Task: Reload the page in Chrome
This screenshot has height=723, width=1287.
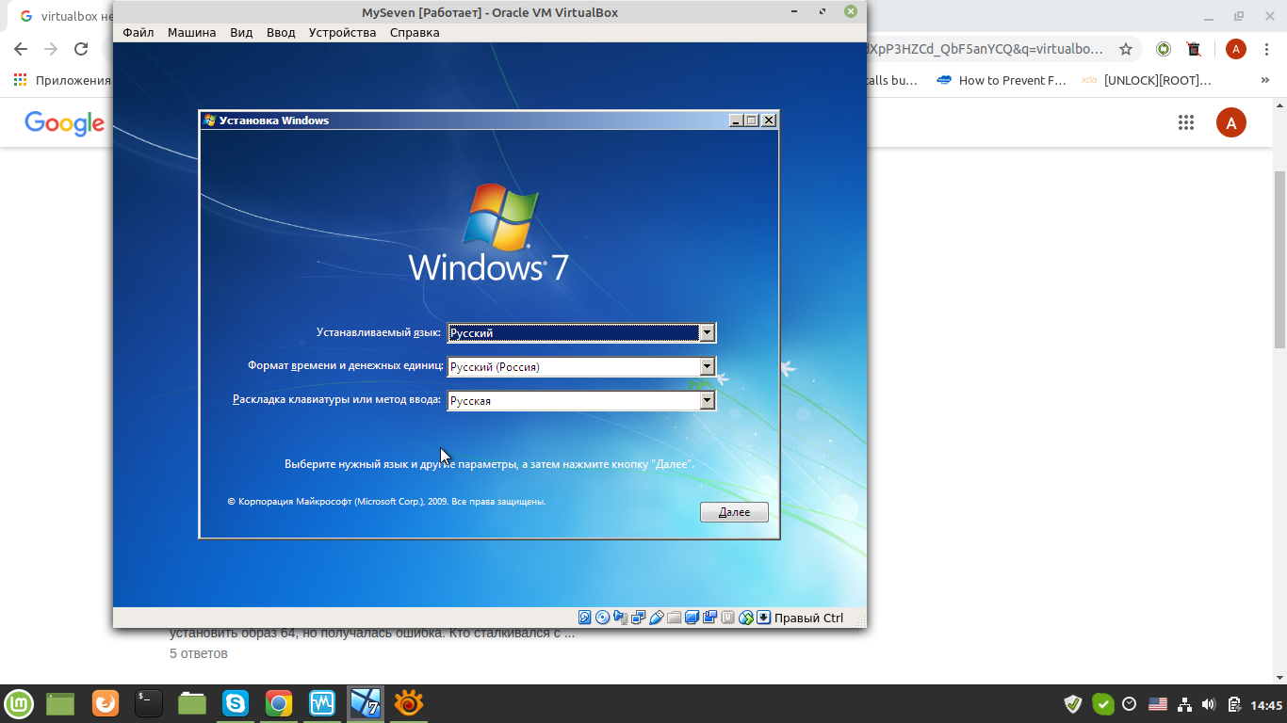Action: (81, 49)
